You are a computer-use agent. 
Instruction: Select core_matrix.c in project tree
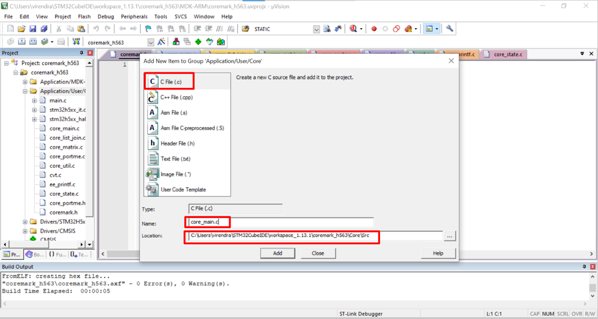pyautogui.click(x=66, y=147)
